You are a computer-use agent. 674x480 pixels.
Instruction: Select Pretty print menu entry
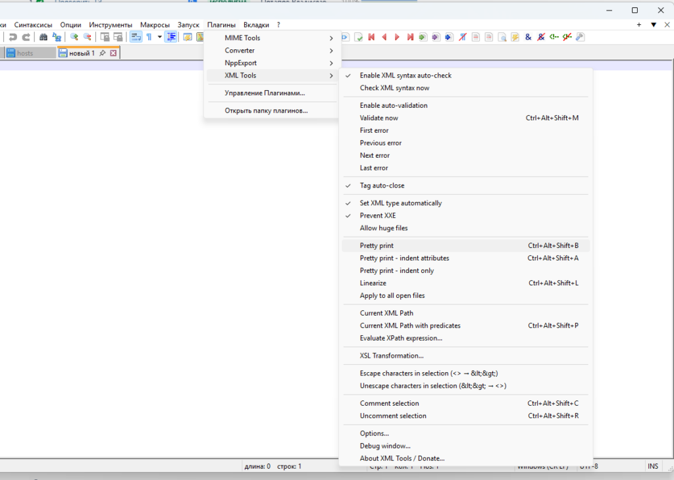376,246
